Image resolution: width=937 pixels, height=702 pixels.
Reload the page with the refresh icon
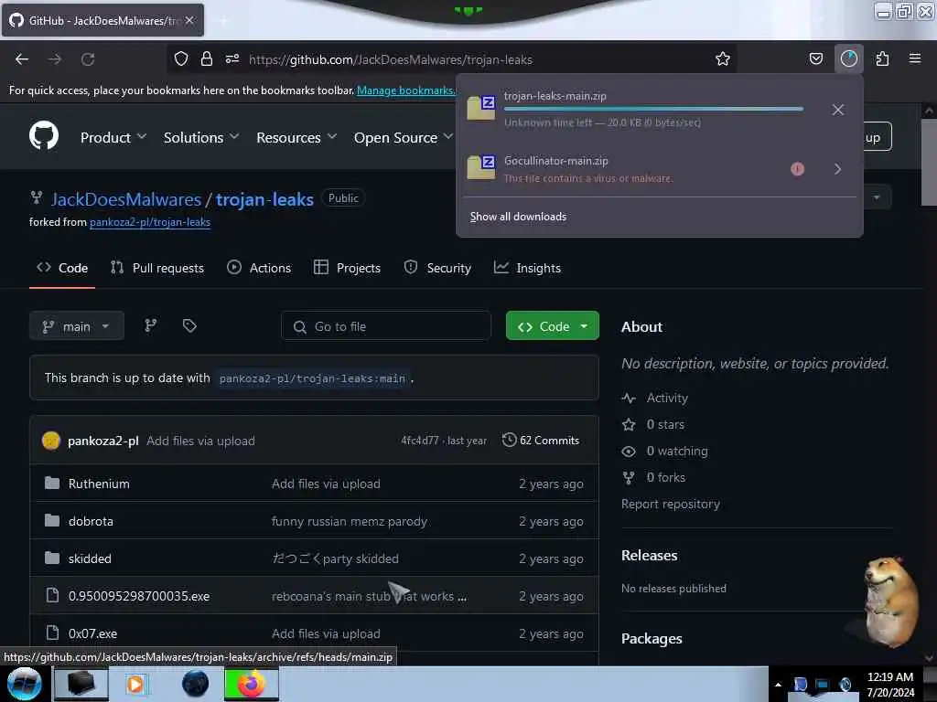[x=88, y=59]
